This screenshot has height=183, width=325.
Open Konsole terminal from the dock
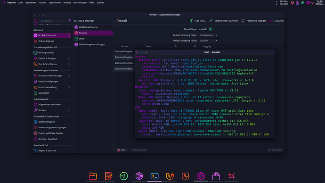click(154, 176)
